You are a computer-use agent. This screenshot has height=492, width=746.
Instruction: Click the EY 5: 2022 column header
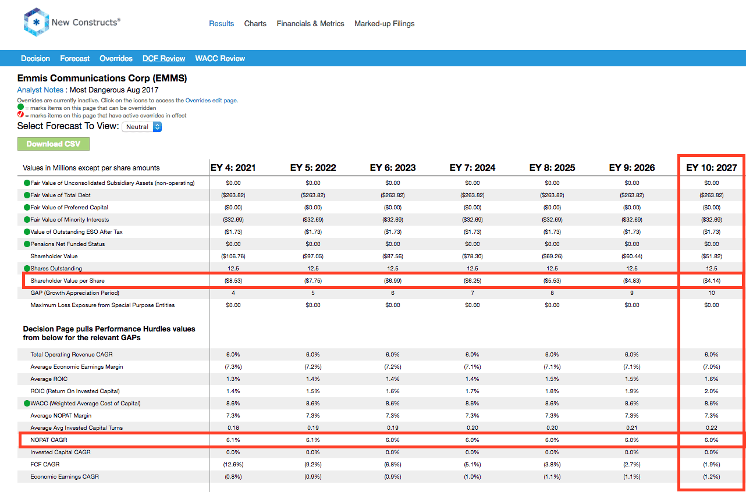(x=313, y=167)
